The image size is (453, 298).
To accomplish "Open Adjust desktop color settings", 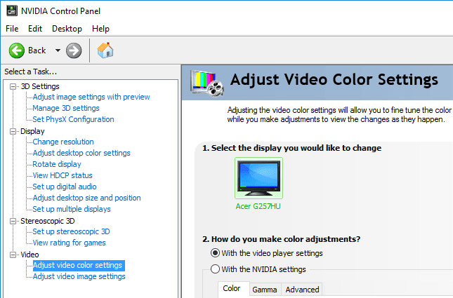I will 81,153.
